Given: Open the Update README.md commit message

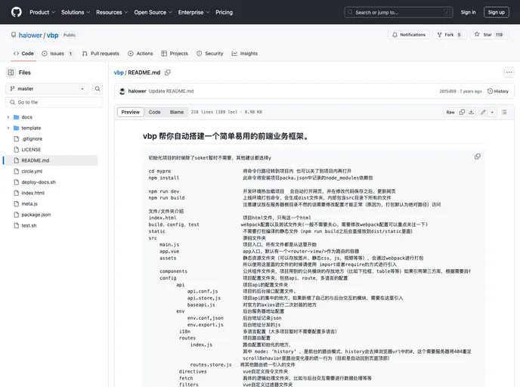Looking at the screenshot, I should coord(171,91).
